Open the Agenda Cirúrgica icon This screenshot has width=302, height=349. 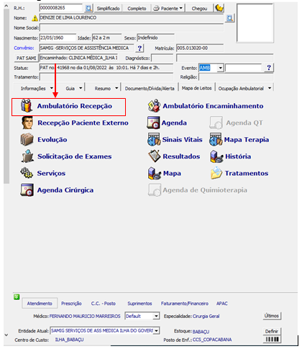[x=27, y=190]
